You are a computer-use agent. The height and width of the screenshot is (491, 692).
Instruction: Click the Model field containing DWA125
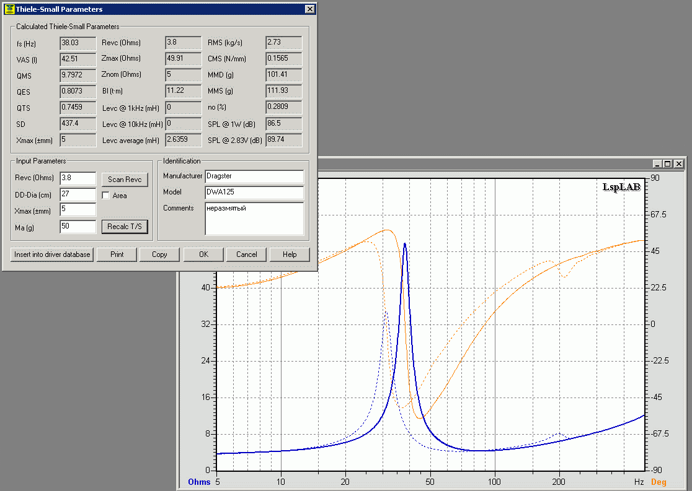pyautogui.click(x=254, y=193)
